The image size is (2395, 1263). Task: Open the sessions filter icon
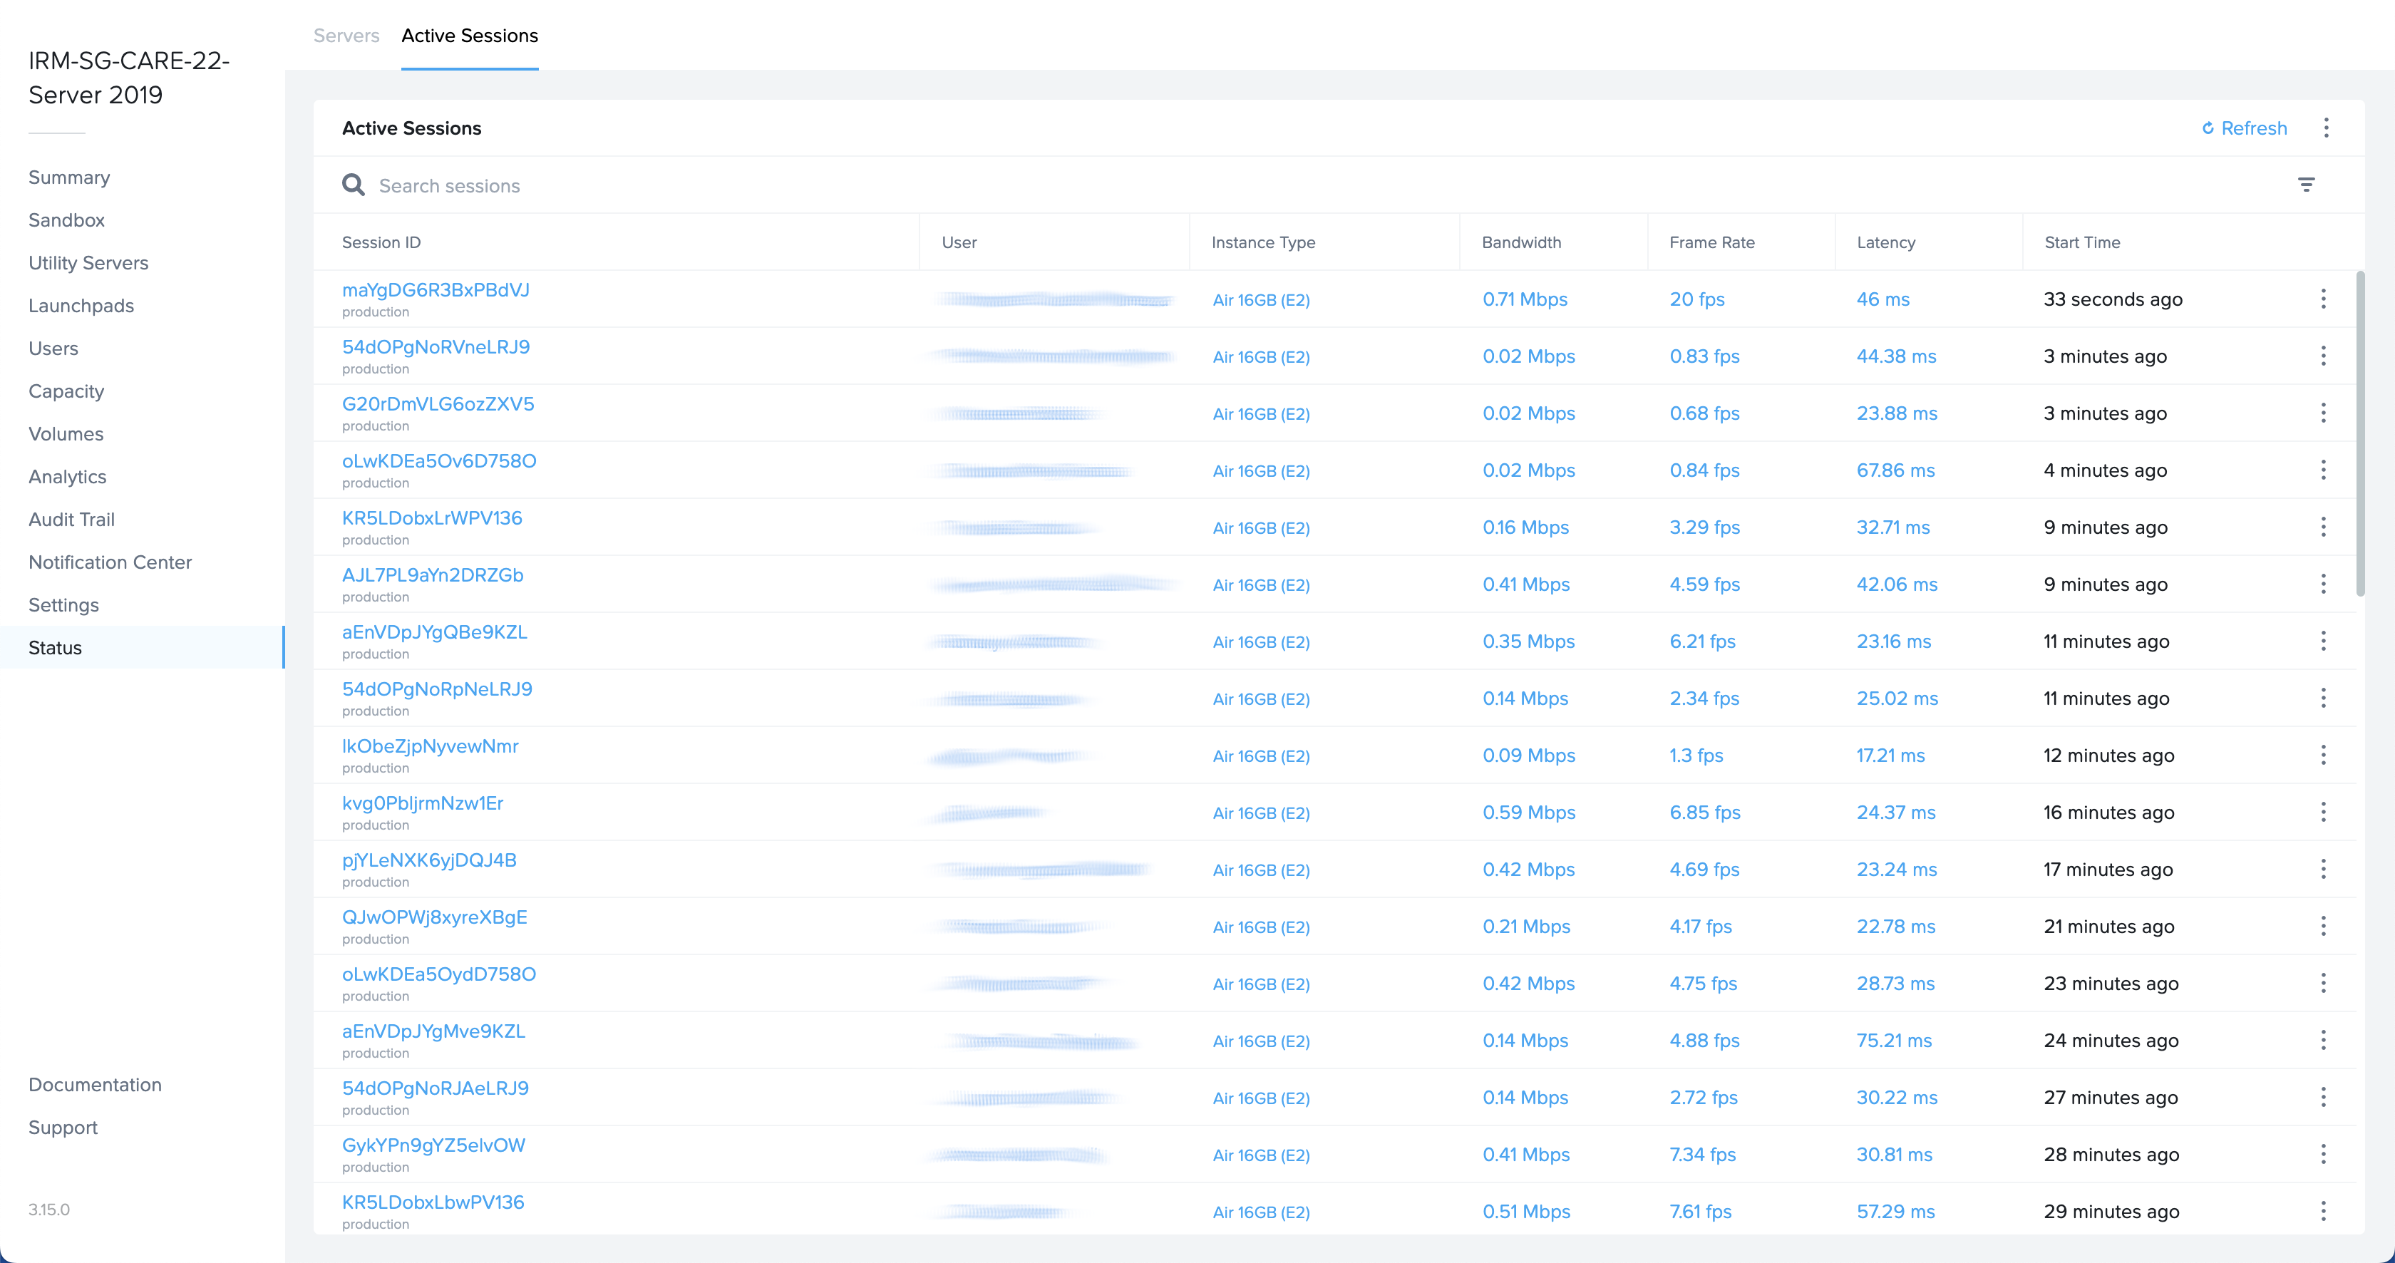pyautogui.click(x=2306, y=185)
